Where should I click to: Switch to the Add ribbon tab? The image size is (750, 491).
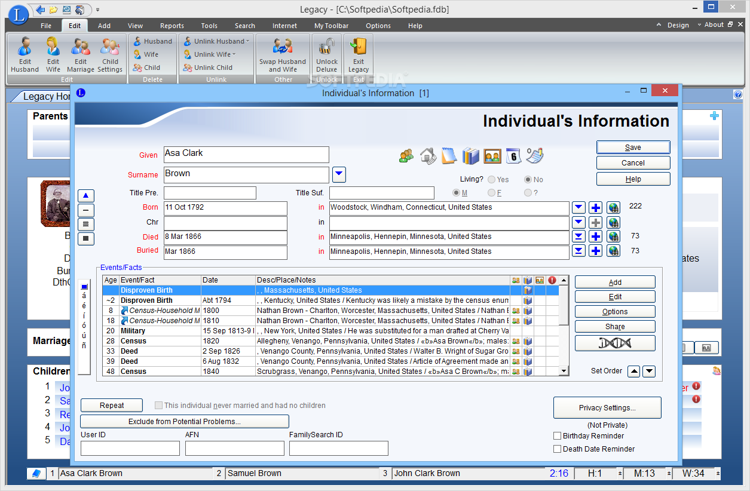pyautogui.click(x=105, y=26)
